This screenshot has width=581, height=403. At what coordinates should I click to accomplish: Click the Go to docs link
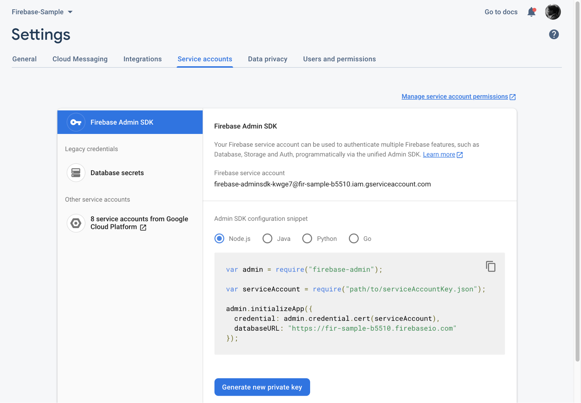click(501, 12)
